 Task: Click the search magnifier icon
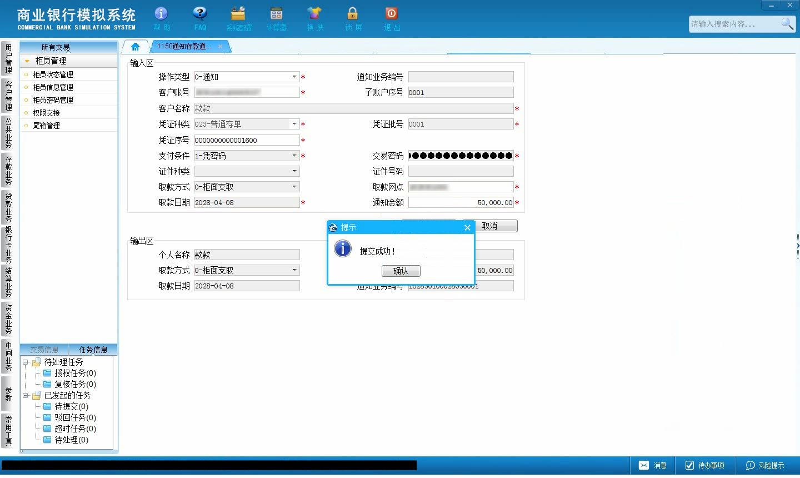(x=787, y=23)
